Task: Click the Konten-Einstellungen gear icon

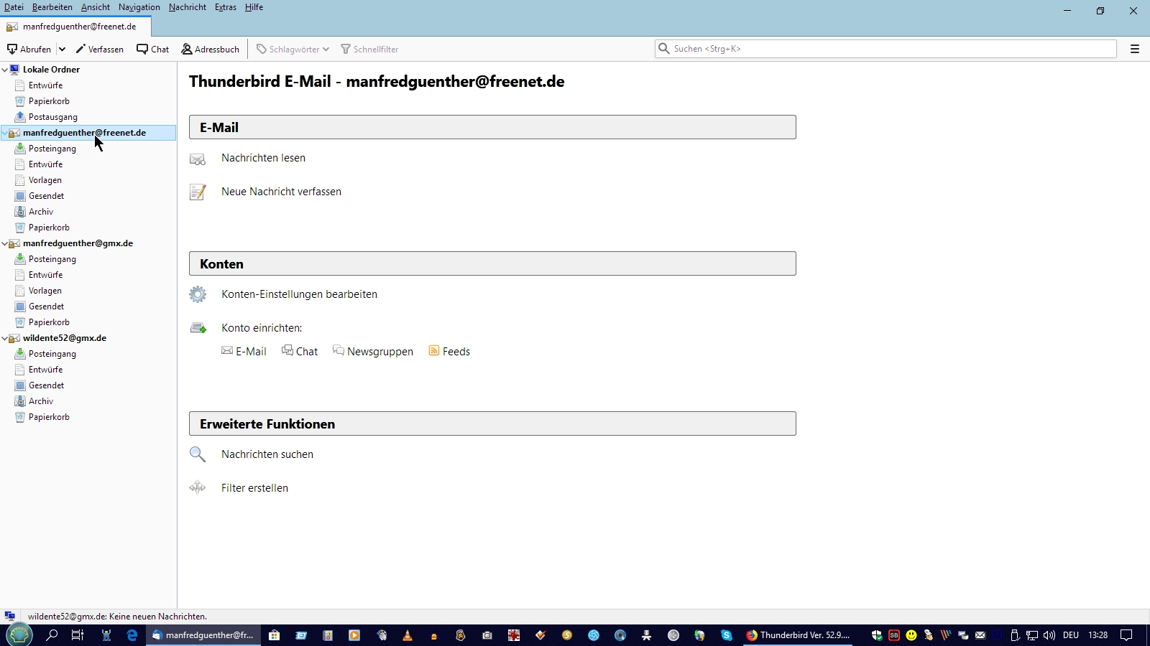Action: 198,294
